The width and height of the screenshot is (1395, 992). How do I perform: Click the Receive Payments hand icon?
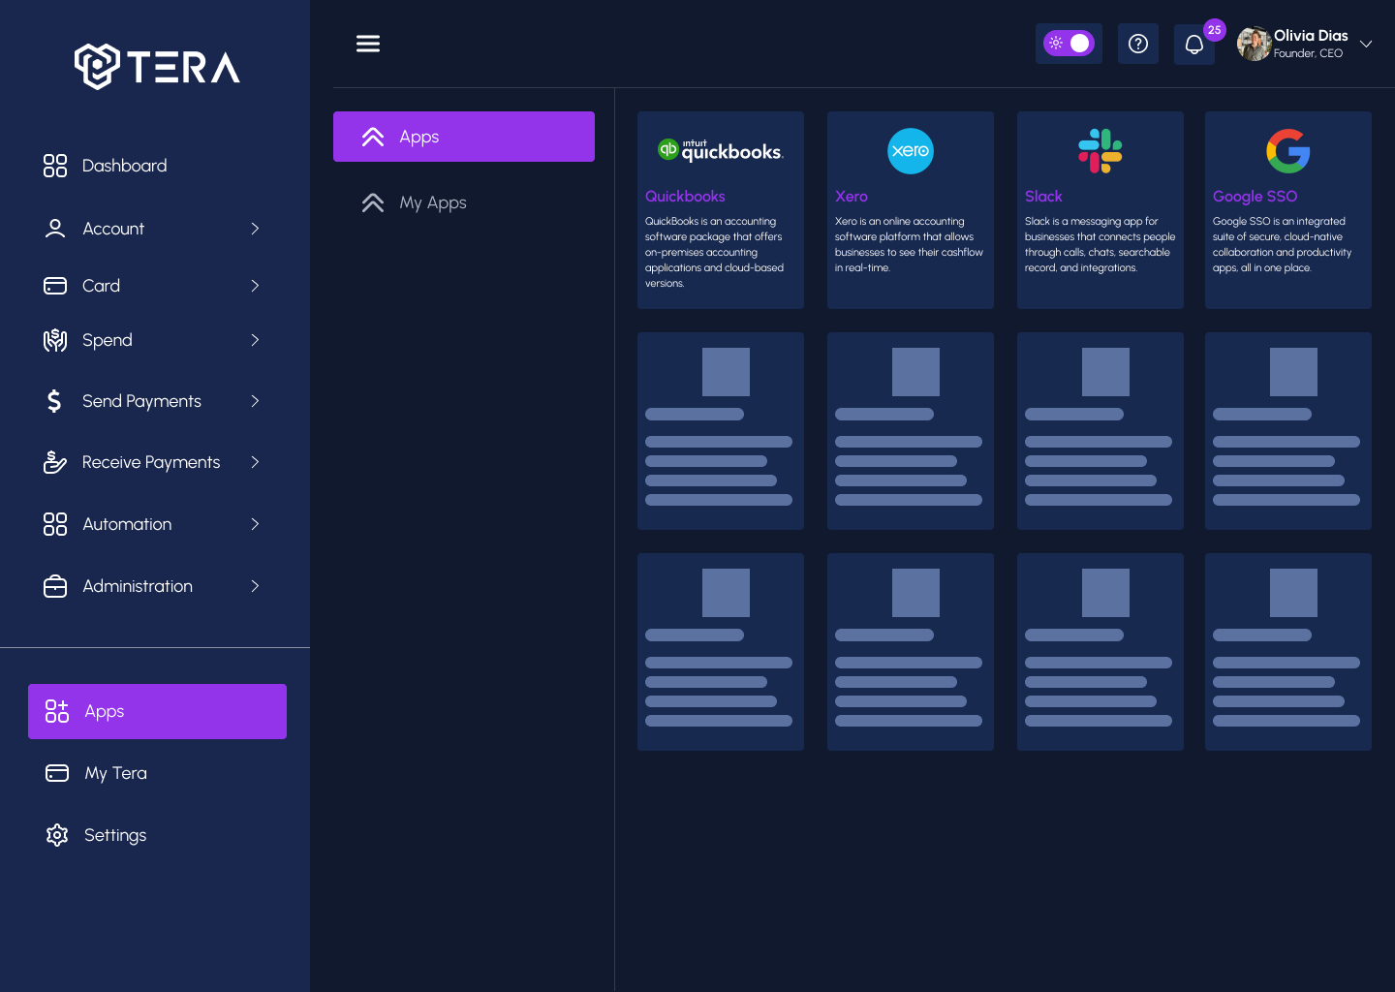click(55, 462)
